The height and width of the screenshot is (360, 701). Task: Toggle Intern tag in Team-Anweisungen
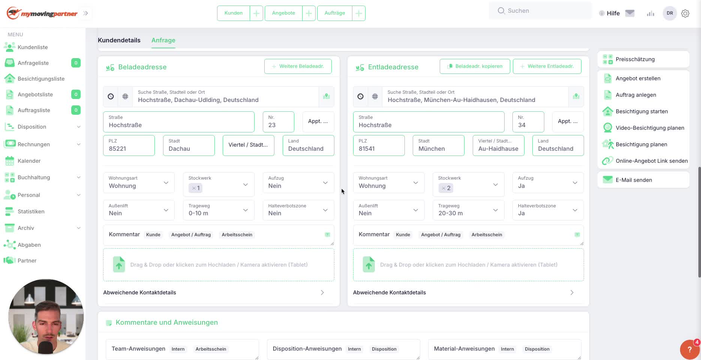point(178,349)
